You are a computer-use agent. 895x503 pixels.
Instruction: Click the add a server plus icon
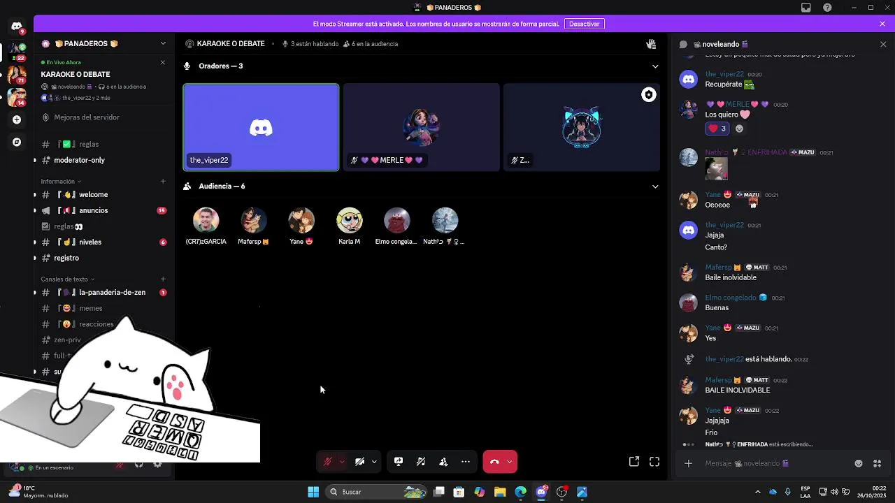17,119
